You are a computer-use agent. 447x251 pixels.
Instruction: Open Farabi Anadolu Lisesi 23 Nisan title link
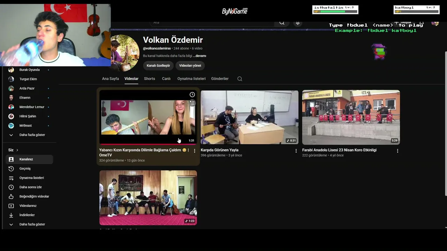(x=339, y=150)
